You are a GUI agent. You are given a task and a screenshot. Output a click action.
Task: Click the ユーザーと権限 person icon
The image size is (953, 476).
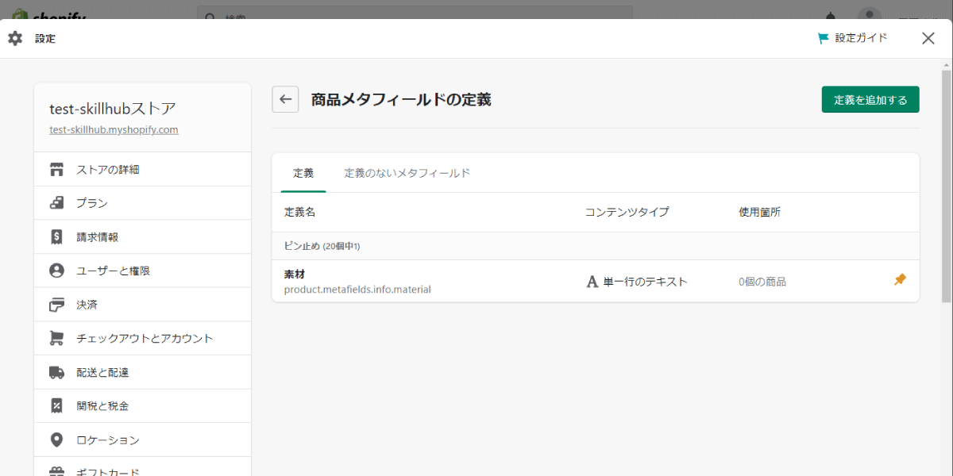pos(56,271)
